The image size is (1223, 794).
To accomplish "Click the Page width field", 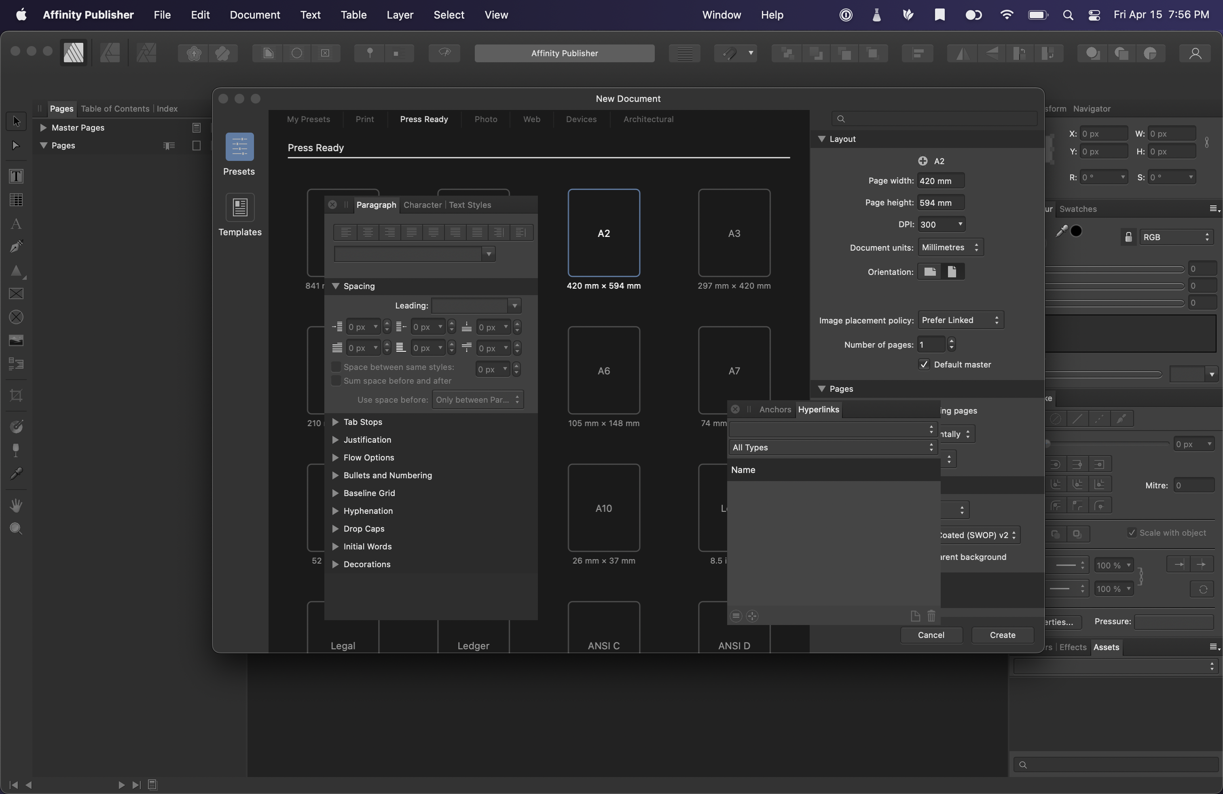I will coord(940,181).
